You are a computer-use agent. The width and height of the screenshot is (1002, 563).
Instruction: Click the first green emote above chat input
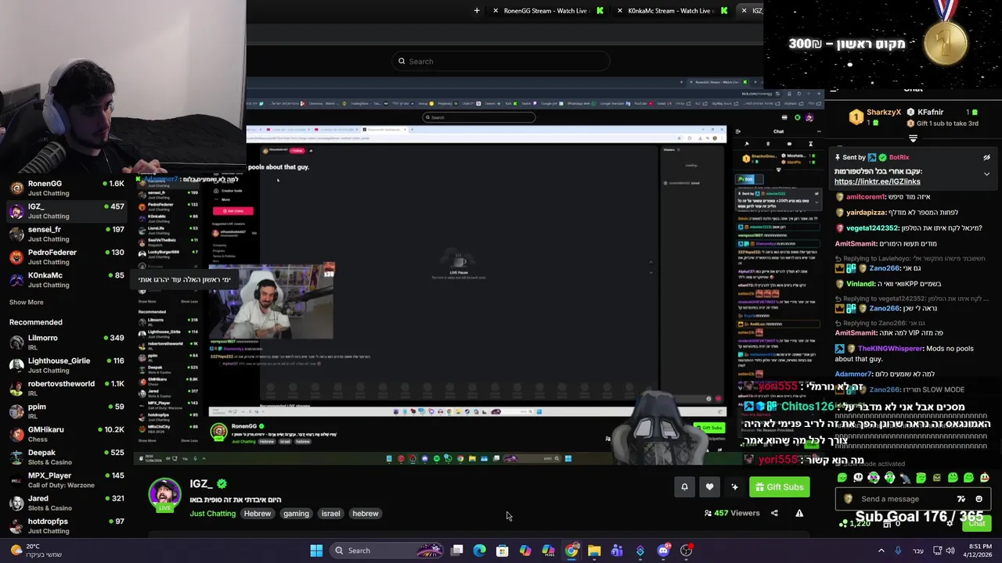point(842,478)
